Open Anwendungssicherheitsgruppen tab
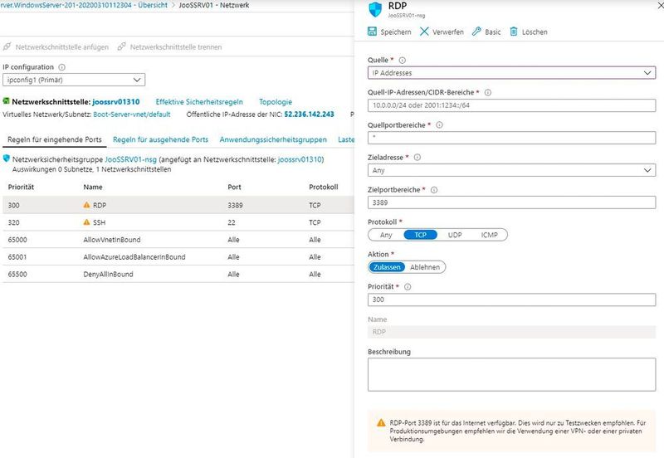 pos(273,139)
